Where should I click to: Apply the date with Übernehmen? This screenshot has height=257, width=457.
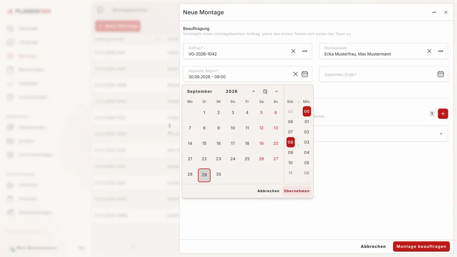point(297,191)
